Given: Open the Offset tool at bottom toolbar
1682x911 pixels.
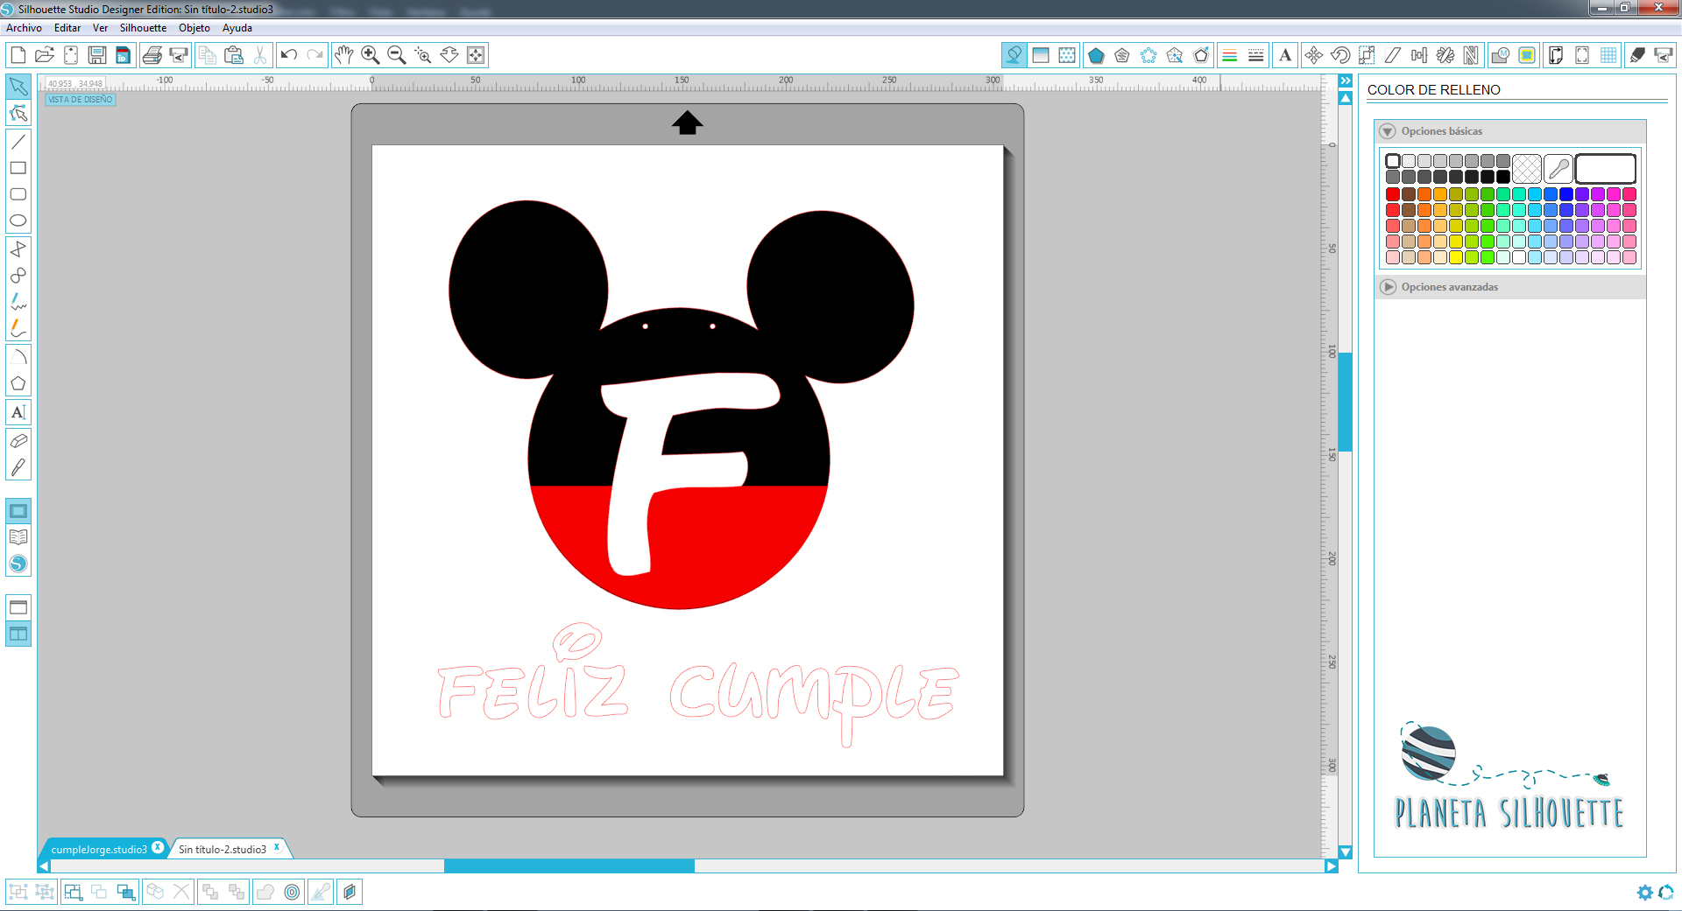Looking at the screenshot, I should click(x=292, y=892).
